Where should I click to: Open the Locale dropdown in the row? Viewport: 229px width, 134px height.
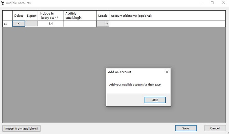click(107, 24)
